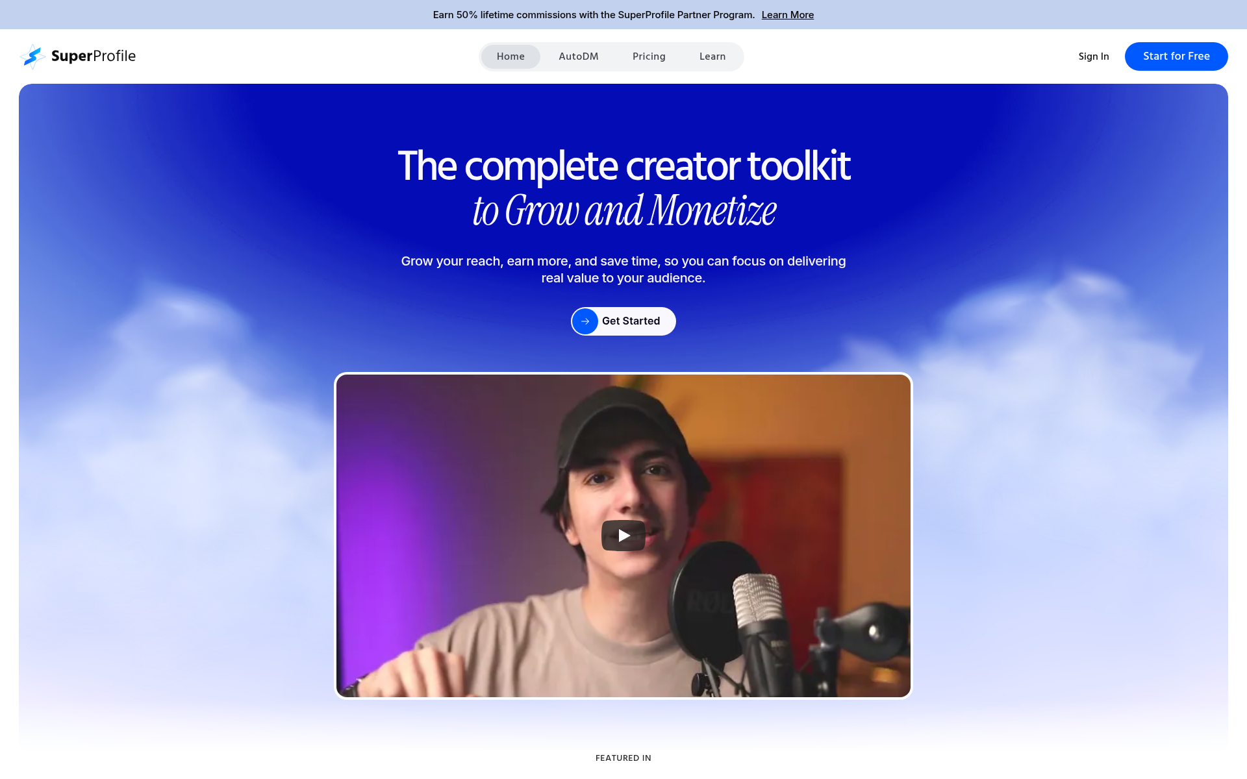Click the FEATURED IN label
This screenshot has height=779, width=1247.
623,758
